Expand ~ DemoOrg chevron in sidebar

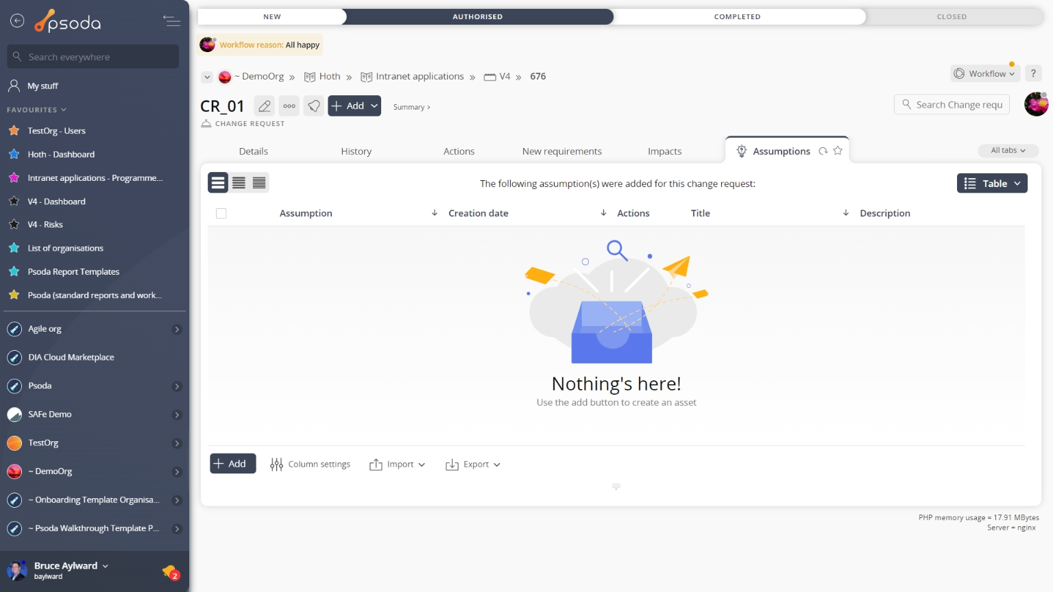177,472
